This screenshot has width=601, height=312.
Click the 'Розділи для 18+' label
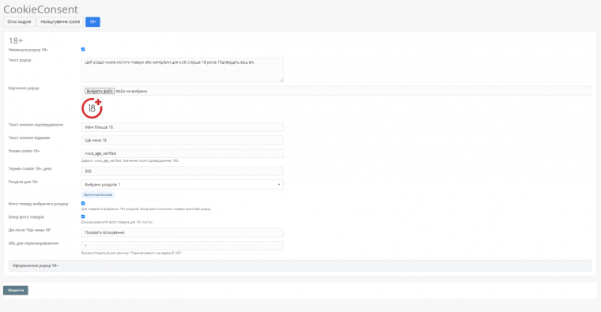(x=24, y=182)
